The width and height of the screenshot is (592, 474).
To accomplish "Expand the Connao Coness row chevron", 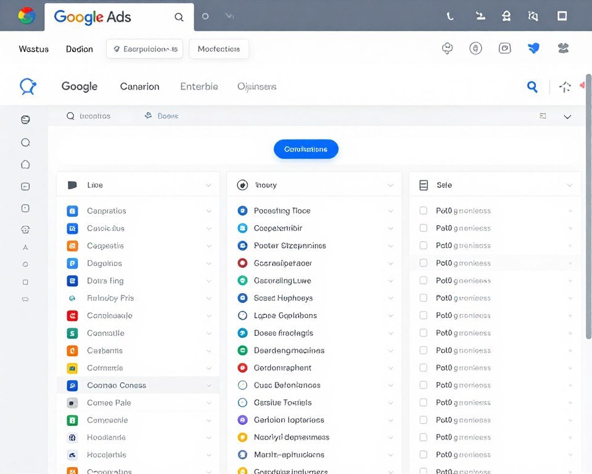I will pyautogui.click(x=209, y=386).
